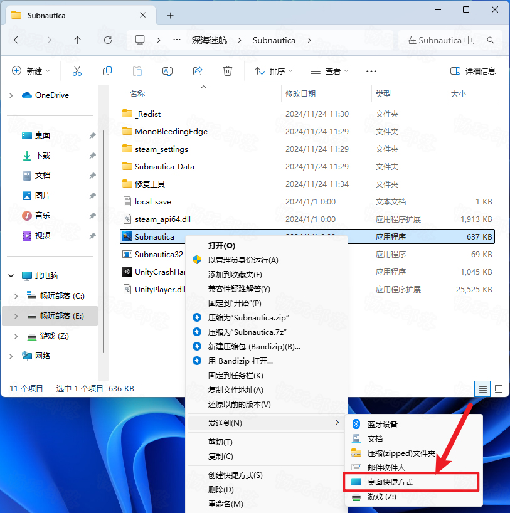Expand the 畅玩部落 (E:) drive node

click(x=16, y=316)
